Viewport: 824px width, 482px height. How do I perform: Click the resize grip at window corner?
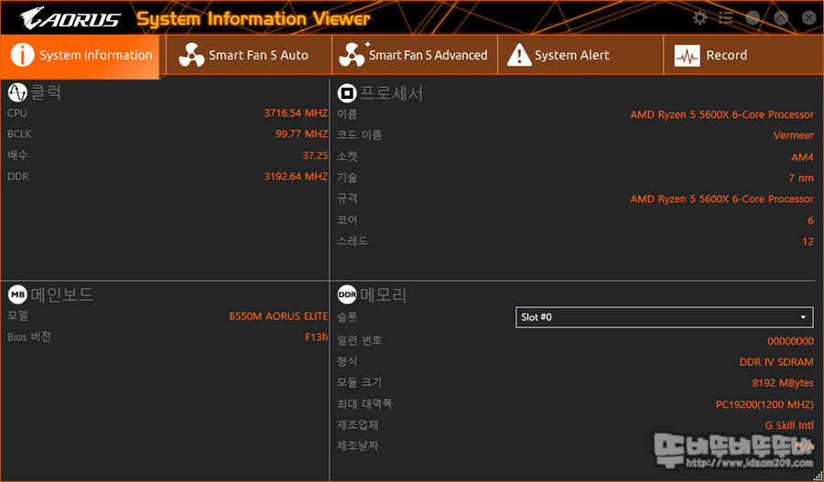(818, 476)
